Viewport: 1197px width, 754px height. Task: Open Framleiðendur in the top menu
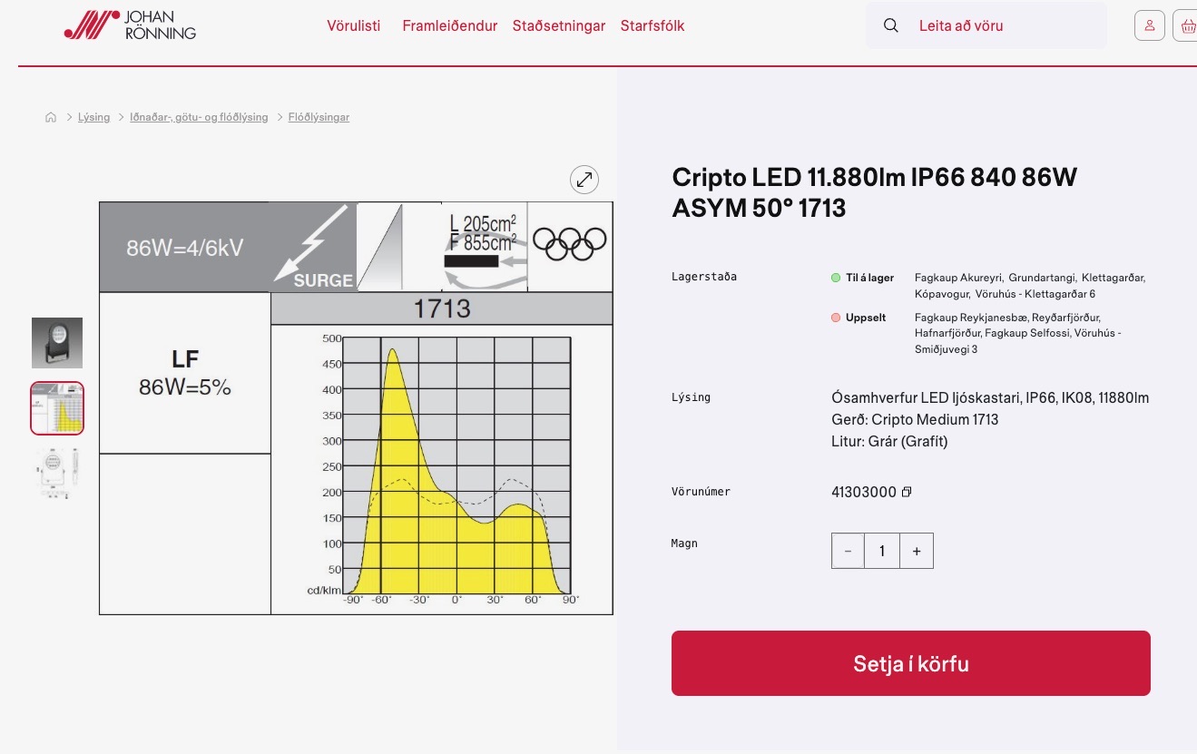450,25
